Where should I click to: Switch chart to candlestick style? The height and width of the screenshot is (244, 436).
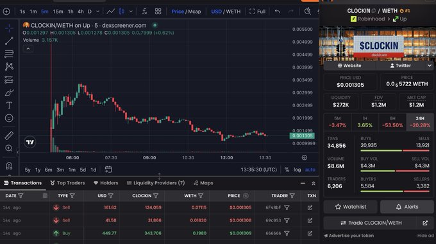click(122, 12)
